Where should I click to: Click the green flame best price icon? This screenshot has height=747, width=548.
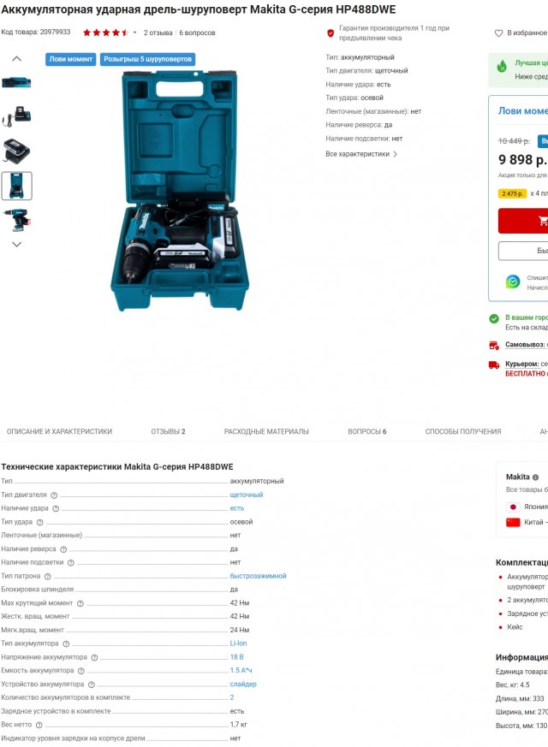pyautogui.click(x=502, y=67)
